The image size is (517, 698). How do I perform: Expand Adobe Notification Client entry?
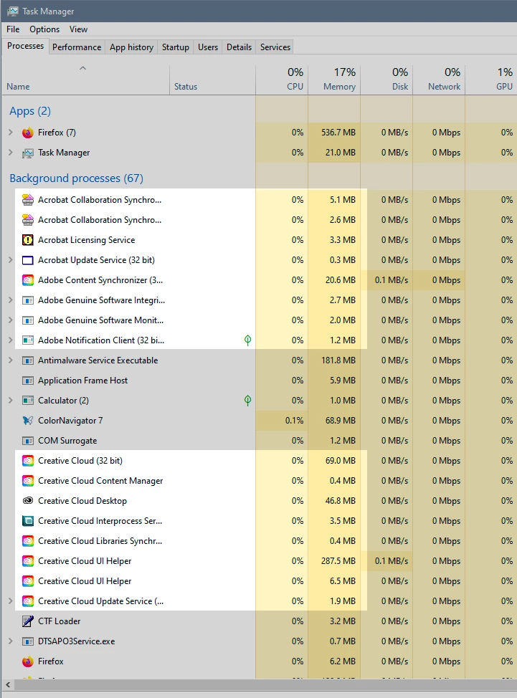(11, 340)
